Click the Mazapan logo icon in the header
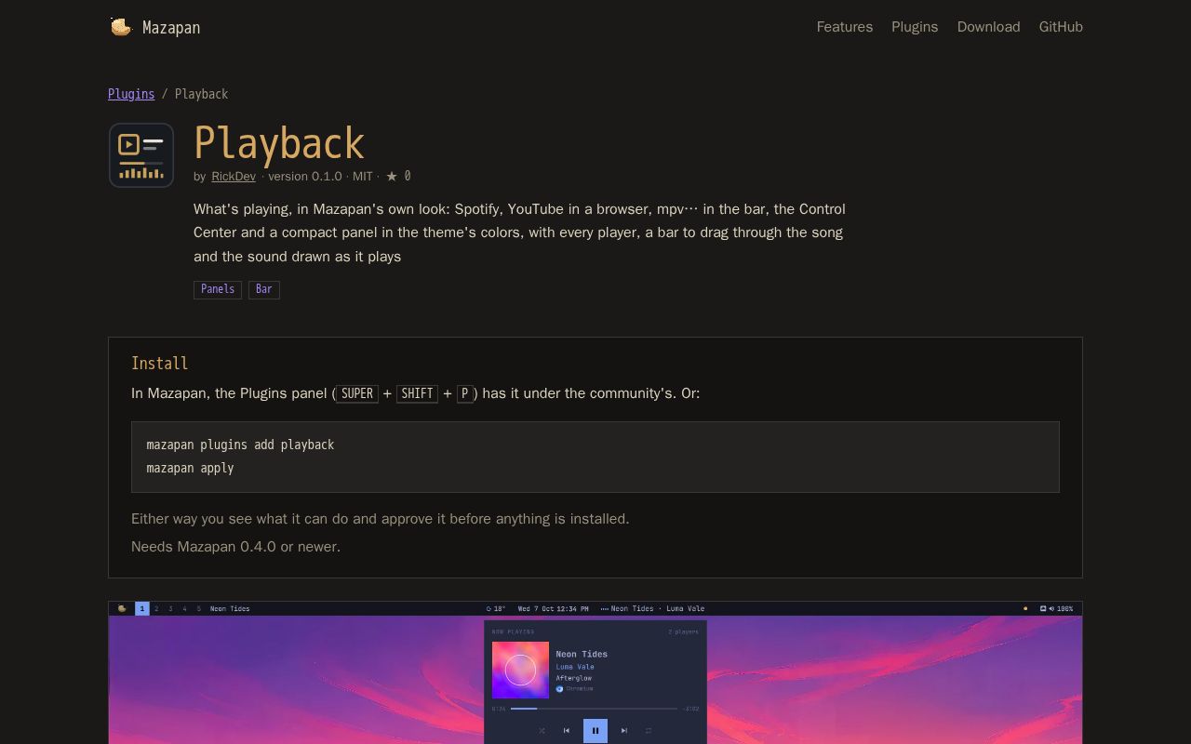 tap(121, 27)
